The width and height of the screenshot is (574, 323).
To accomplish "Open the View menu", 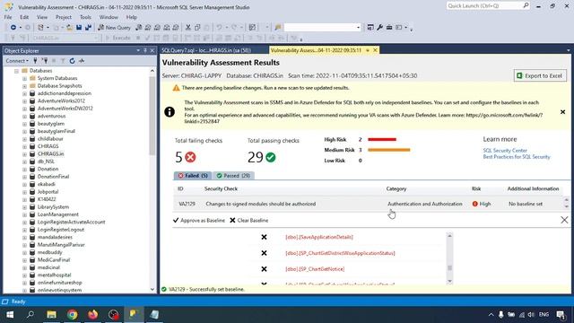I will [x=42, y=17].
